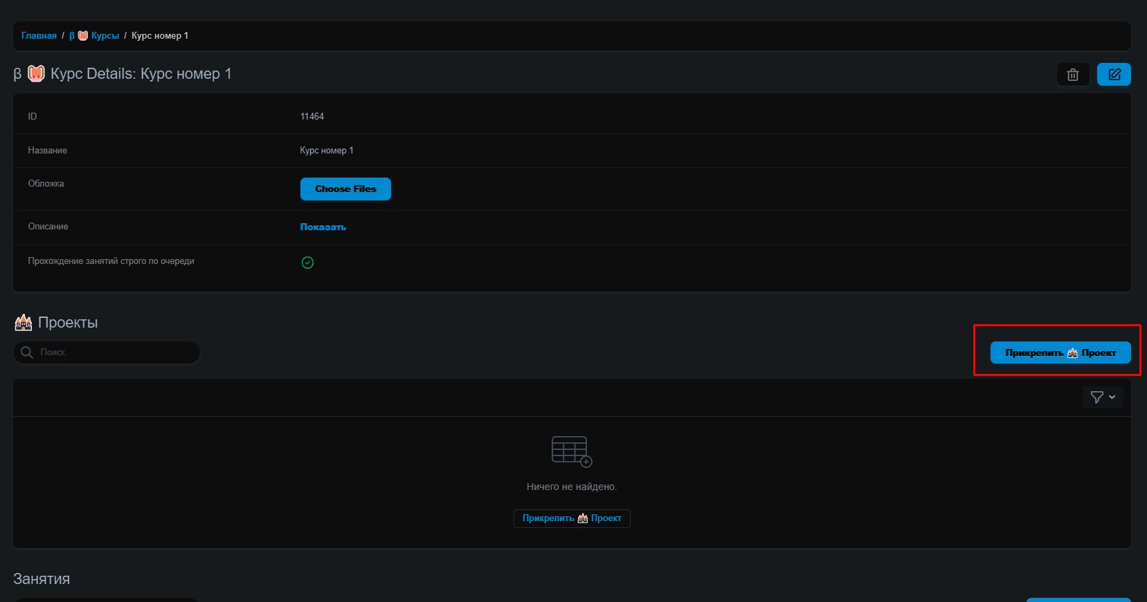
Task: Click the castle icon beside the Проекты heading
Action: (24, 323)
